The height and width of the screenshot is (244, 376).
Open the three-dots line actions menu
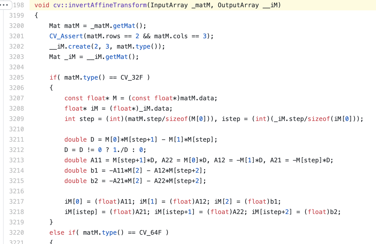click(5, 5)
